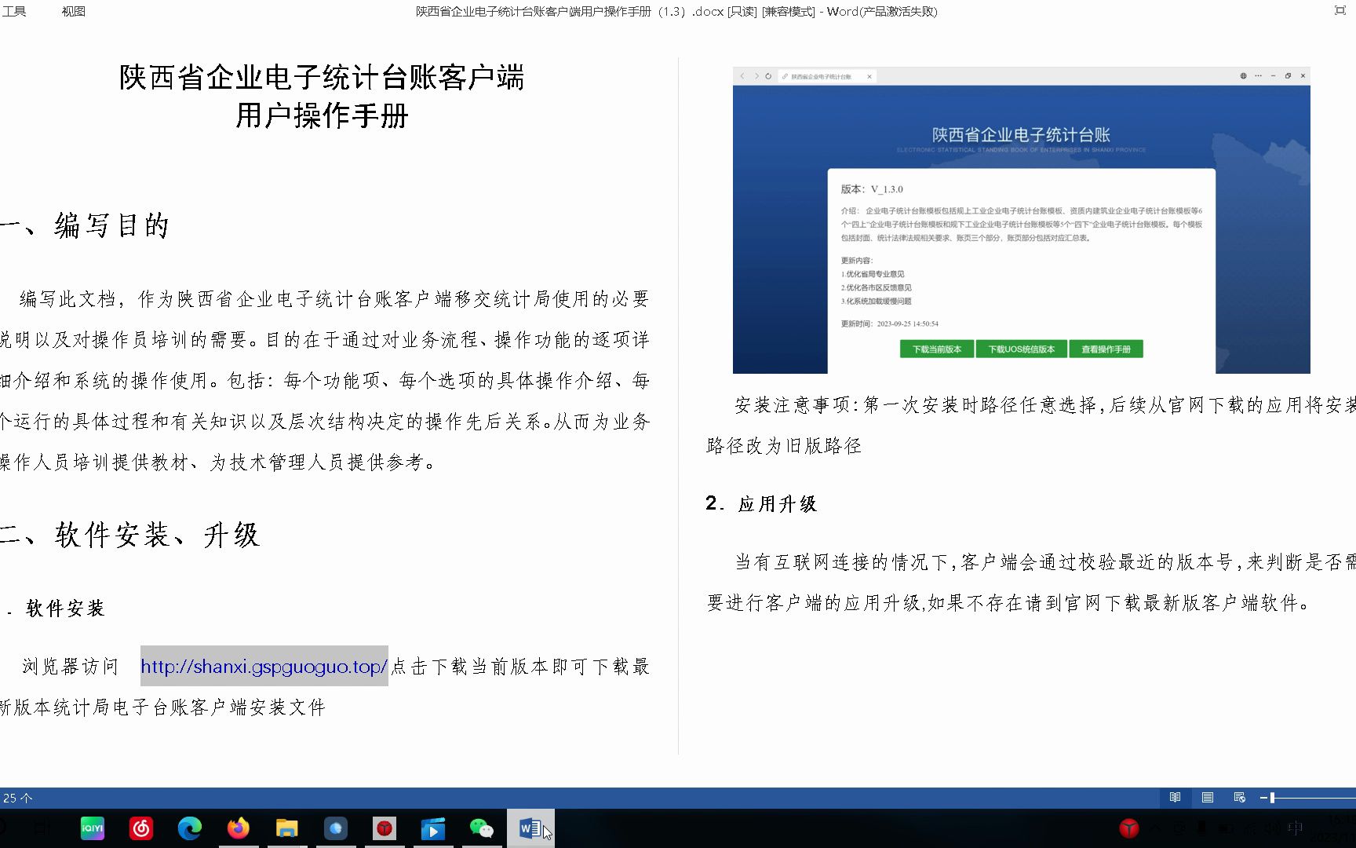Open the video player app on taskbar
The width and height of the screenshot is (1356, 848).
[x=433, y=828]
